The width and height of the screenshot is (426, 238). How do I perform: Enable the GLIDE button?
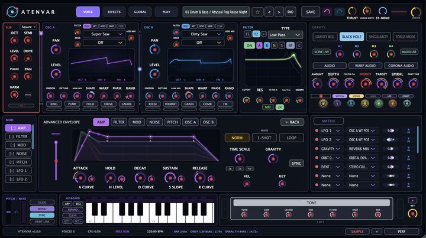point(42,203)
